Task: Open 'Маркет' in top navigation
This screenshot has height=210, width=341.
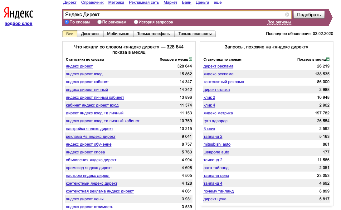Action: 170,2
